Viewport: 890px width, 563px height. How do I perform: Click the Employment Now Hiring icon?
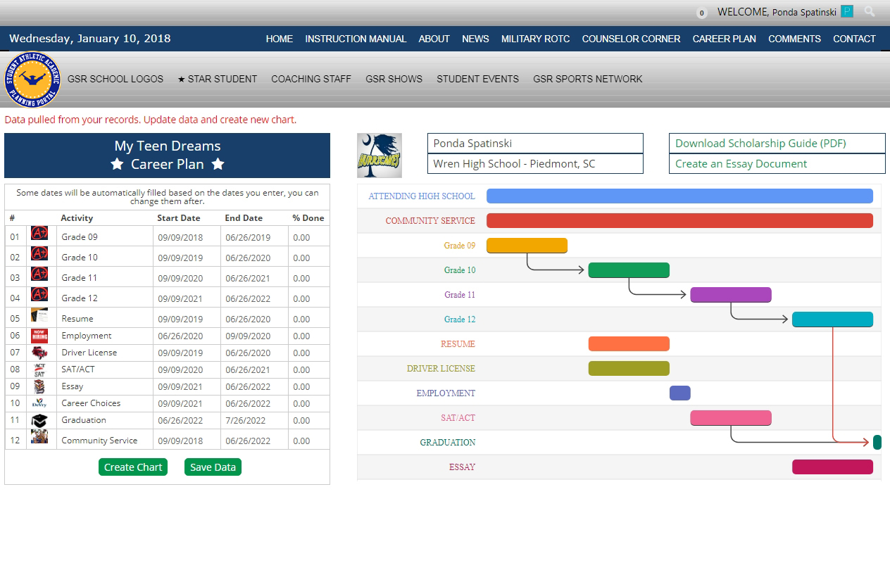[x=39, y=336]
